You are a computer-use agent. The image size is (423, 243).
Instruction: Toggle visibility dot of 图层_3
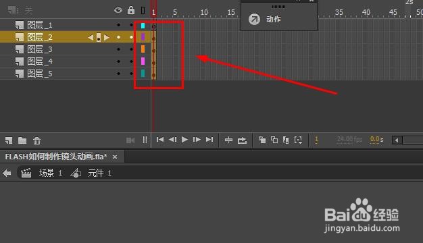click(118, 49)
